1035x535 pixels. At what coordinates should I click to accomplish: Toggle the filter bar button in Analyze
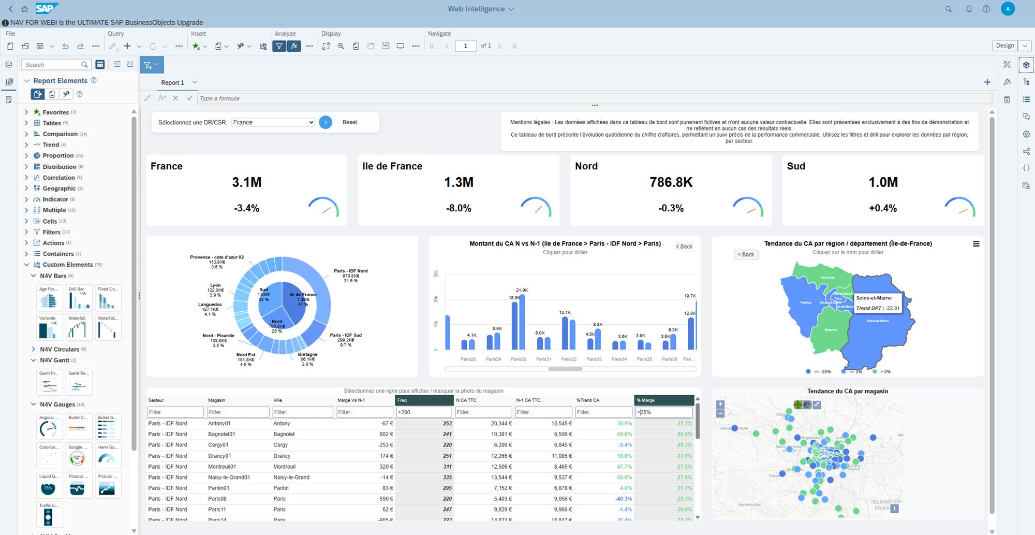tap(279, 46)
